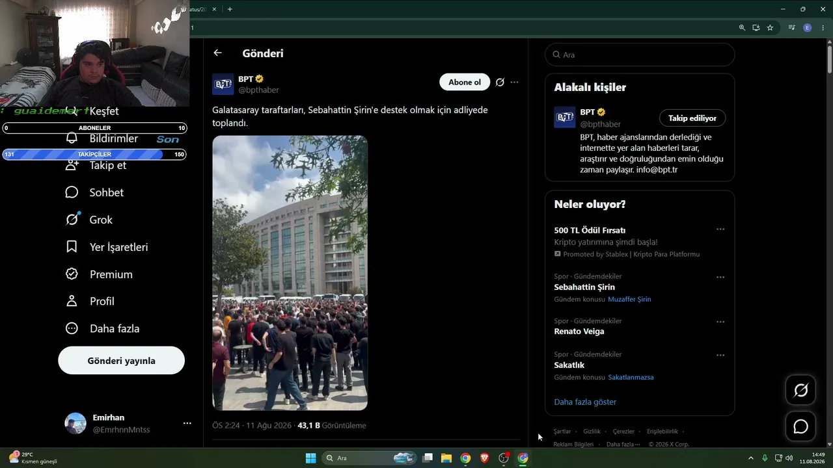The height and width of the screenshot is (468, 833).
Task: Open the Gizlilik footer link
Action: pos(592,432)
